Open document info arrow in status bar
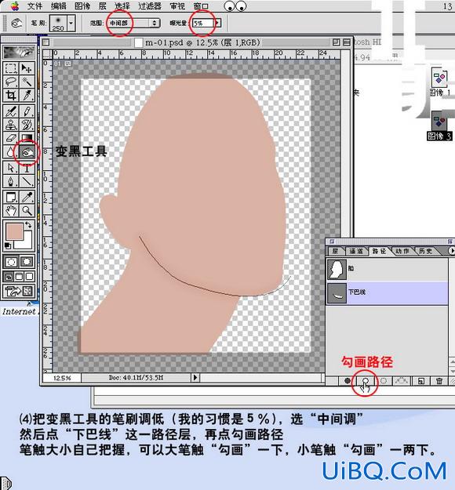This screenshot has height=490, width=455. point(195,378)
